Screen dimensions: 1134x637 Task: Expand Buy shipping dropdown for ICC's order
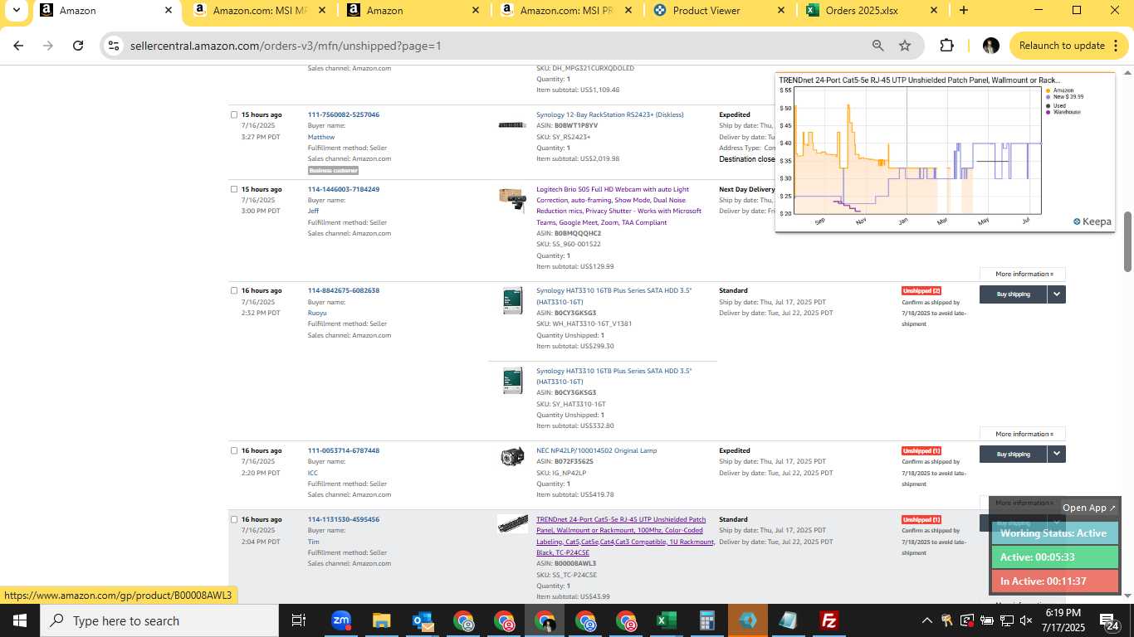1056,454
